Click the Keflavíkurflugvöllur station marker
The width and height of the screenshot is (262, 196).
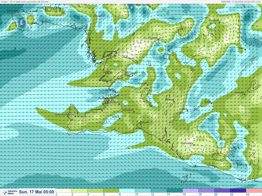(75, 116)
